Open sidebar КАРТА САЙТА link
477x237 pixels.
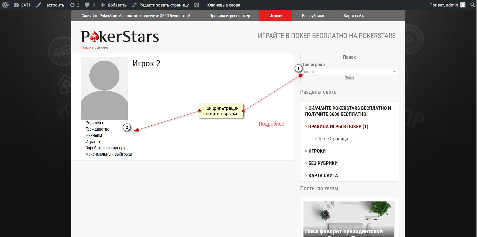[323, 175]
